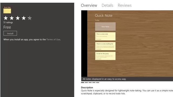This screenshot has height=97, width=173.
Task: Click the fifth grayed rating star
Action: coord(29,18)
